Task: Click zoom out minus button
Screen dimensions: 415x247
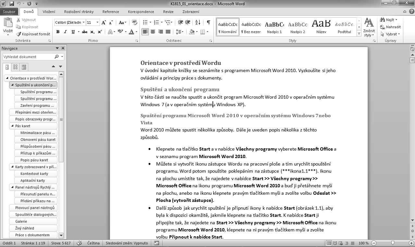Action: click(374, 243)
